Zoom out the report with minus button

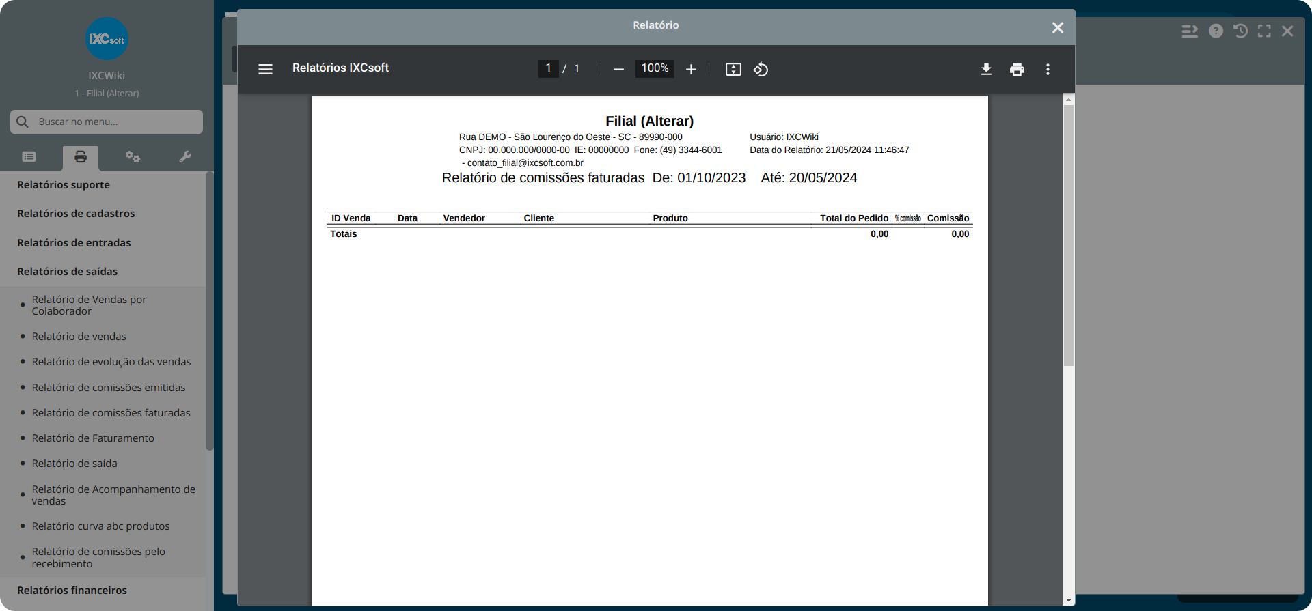point(618,69)
